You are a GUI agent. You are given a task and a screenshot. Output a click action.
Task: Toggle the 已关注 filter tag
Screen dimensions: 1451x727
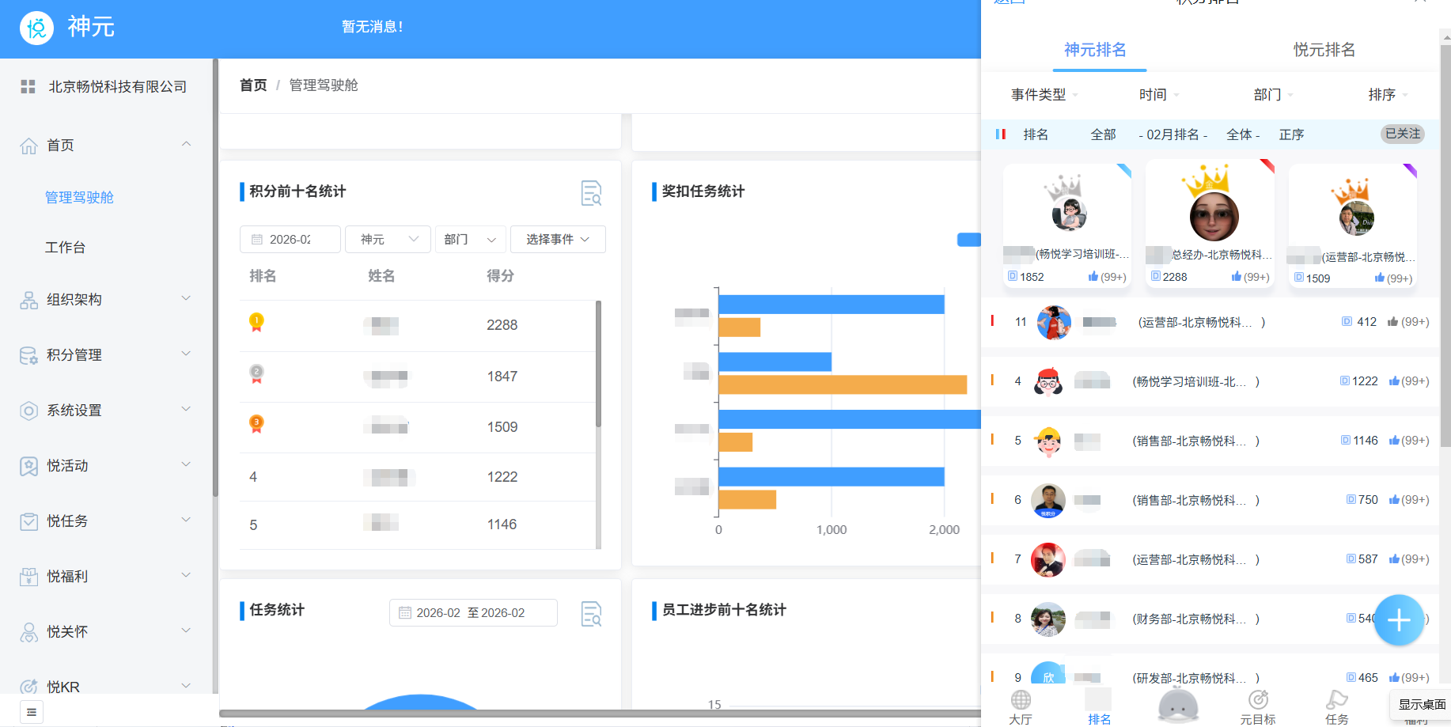click(1402, 134)
